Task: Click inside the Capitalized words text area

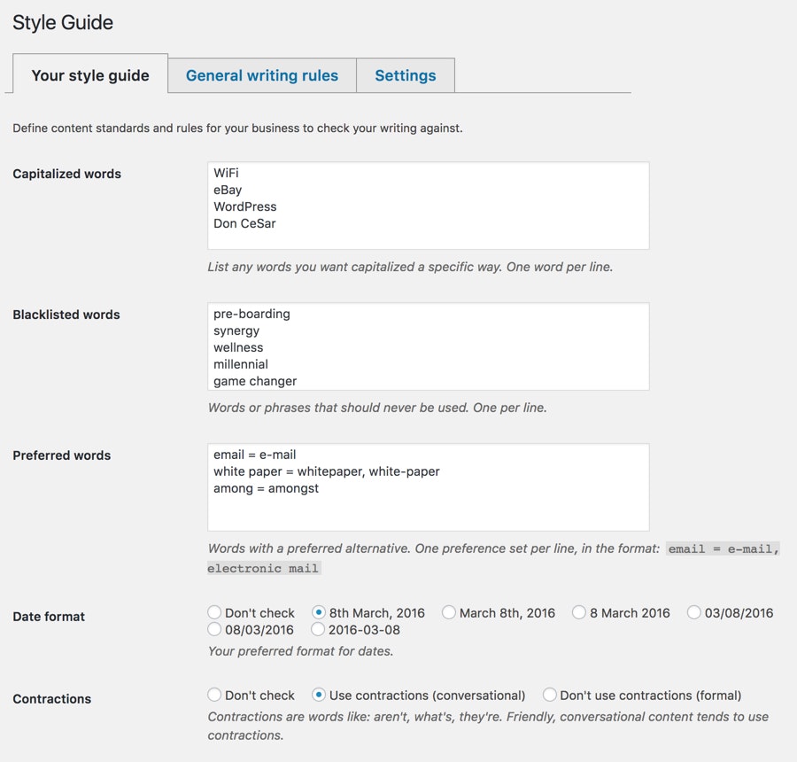Action: tap(429, 205)
